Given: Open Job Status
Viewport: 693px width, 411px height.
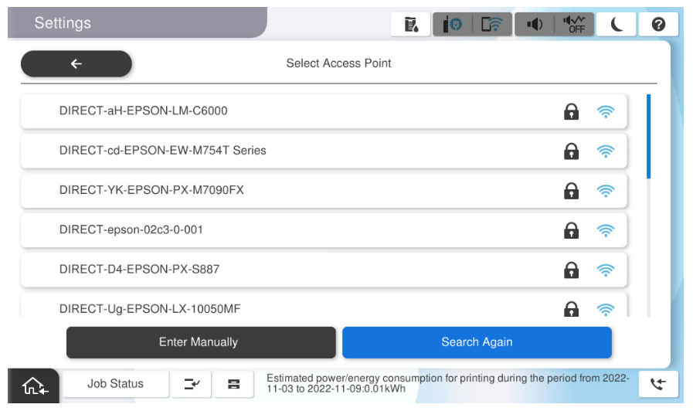Looking at the screenshot, I should (115, 384).
